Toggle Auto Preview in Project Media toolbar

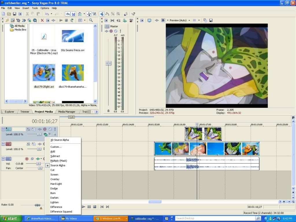coord(72,20)
